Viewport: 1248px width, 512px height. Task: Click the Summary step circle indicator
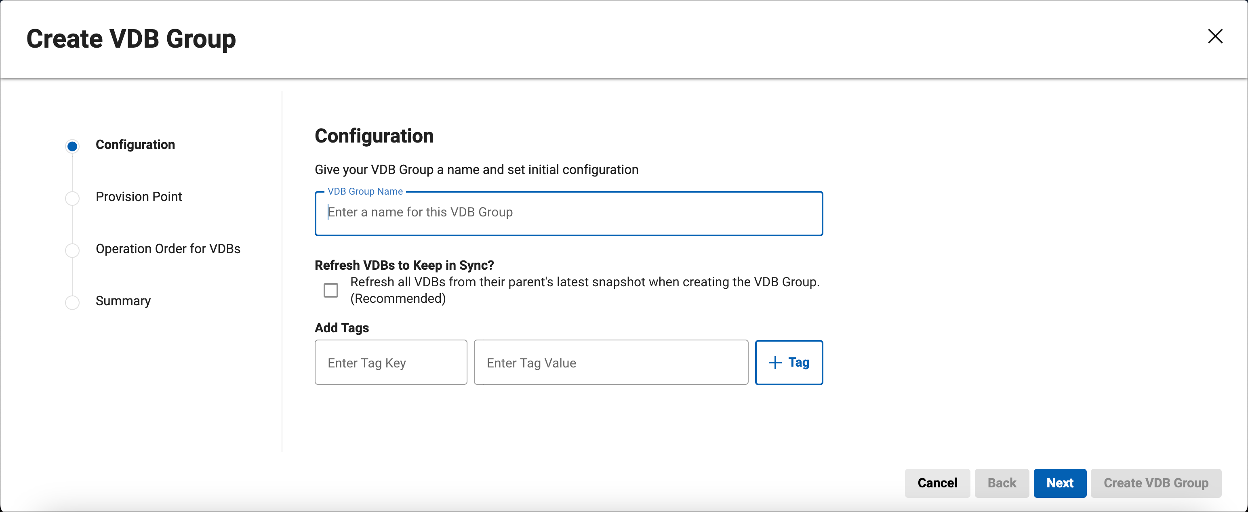pyautogui.click(x=72, y=302)
